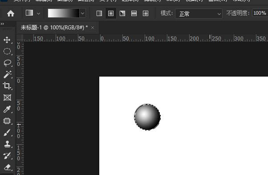
Task: Select the Frame tool
Action: pyautogui.click(x=8, y=98)
